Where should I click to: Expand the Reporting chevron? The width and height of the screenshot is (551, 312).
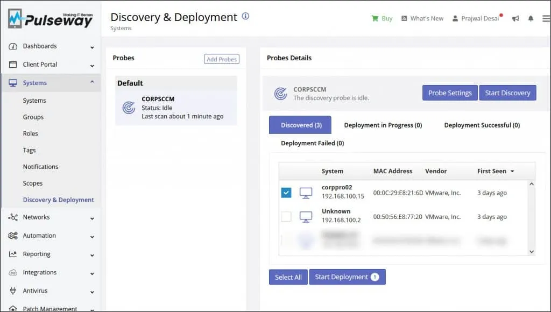click(92, 255)
